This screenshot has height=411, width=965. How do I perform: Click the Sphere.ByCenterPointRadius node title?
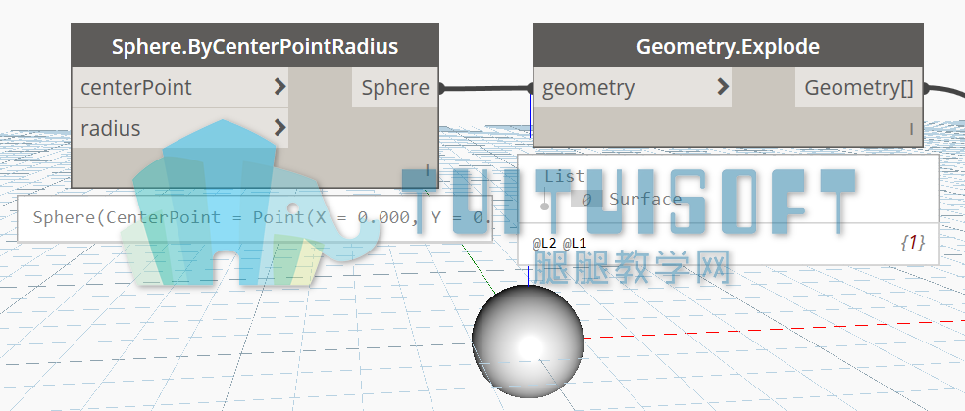(255, 47)
